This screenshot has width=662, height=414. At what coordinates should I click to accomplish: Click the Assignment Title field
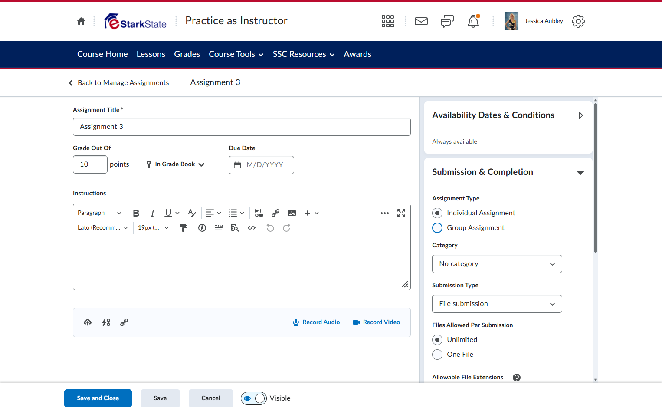(x=242, y=127)
